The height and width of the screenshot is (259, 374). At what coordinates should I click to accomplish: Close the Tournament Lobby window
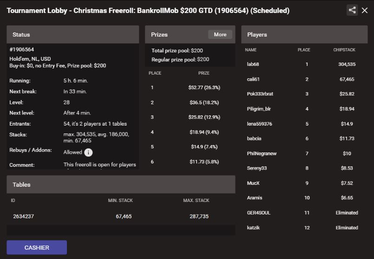point(364,10)
